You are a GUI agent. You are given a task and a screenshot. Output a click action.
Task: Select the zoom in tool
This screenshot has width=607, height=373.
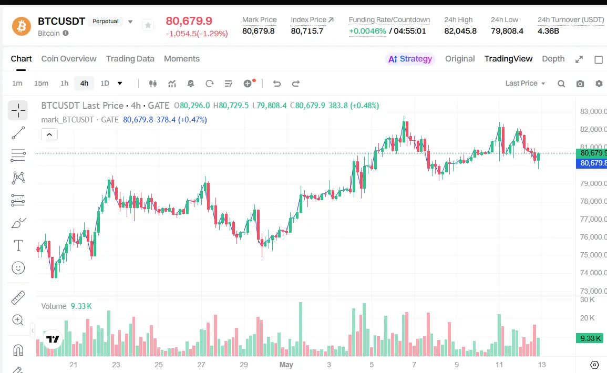[18, 320]
